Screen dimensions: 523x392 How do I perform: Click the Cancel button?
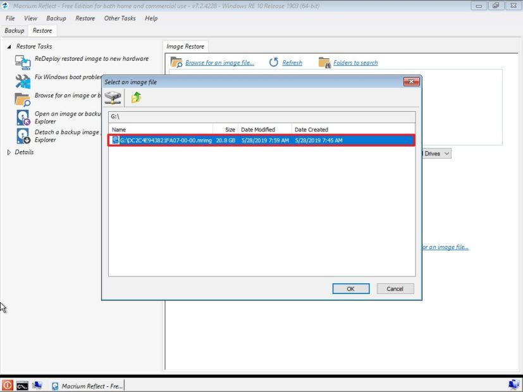coord(395,288)
